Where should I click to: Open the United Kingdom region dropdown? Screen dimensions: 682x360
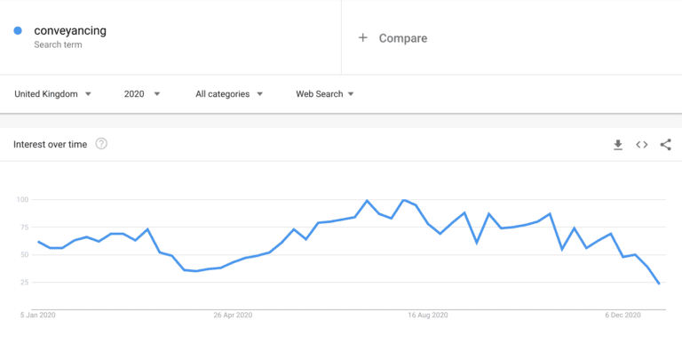(52, 94)
